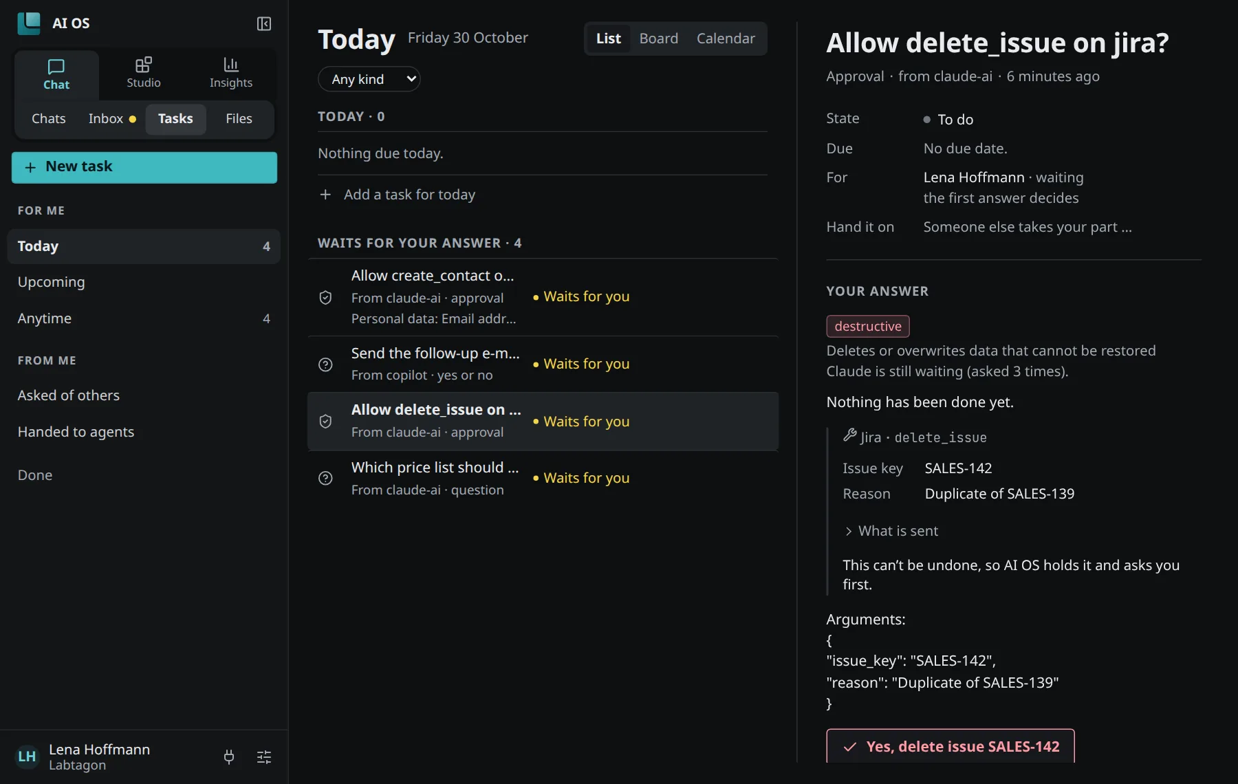Open the Inbox tab

(112, 118)
